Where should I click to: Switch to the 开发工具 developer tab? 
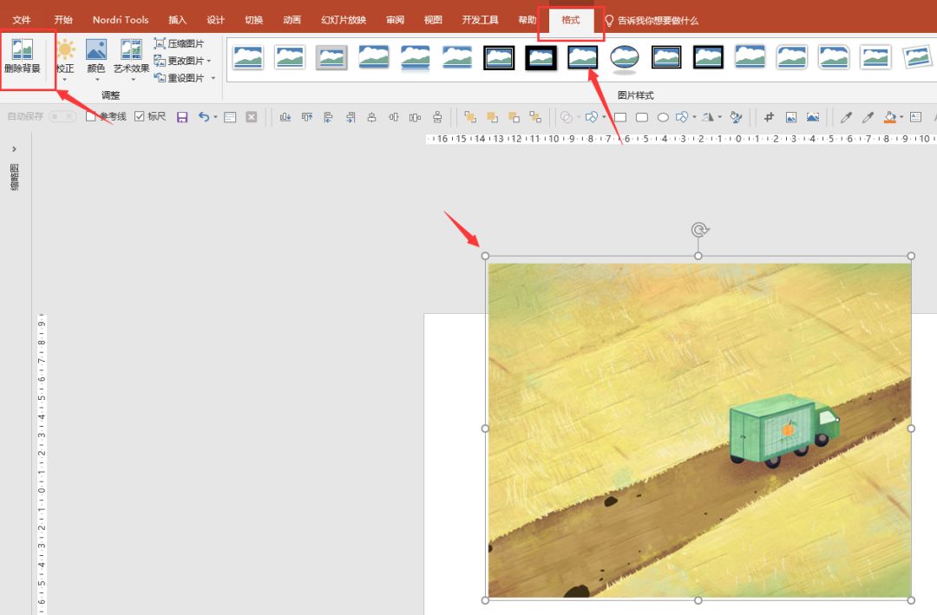tap(480, 20)
